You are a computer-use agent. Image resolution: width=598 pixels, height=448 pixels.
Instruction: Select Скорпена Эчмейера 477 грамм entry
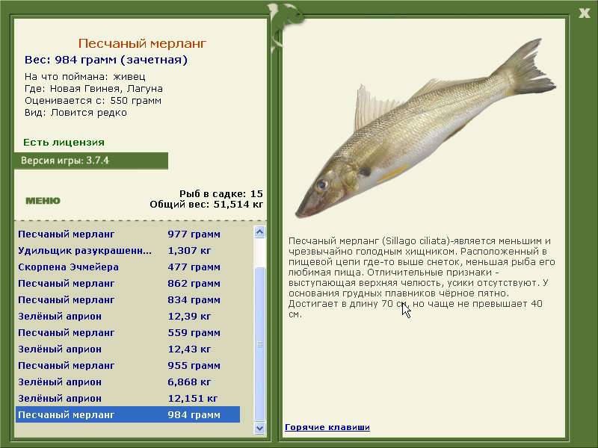coord(128,267)
